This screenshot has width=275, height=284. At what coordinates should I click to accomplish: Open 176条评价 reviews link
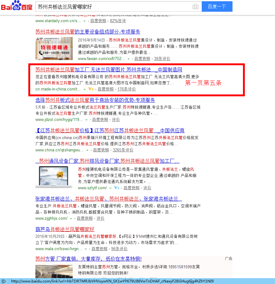click(x=127, y=89)
